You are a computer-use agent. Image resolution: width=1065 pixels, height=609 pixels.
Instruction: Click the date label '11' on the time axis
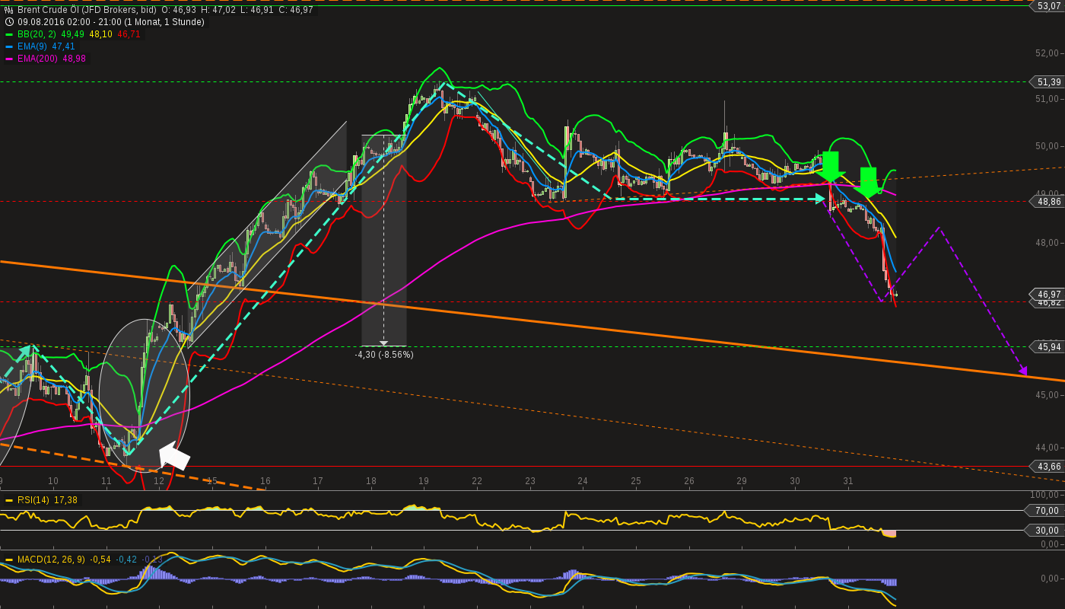coord(106,481)
